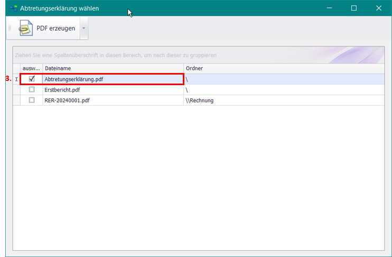Viewport: 392px width, 257px height.
Task: Click the Ordner cell of Abtretungserklärung.pdf
Action: coord(283,79)
